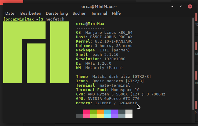This screenshot has height=126, width=198.
Task: Click the Terminal value mate-terminal
Action: [115, 85]
